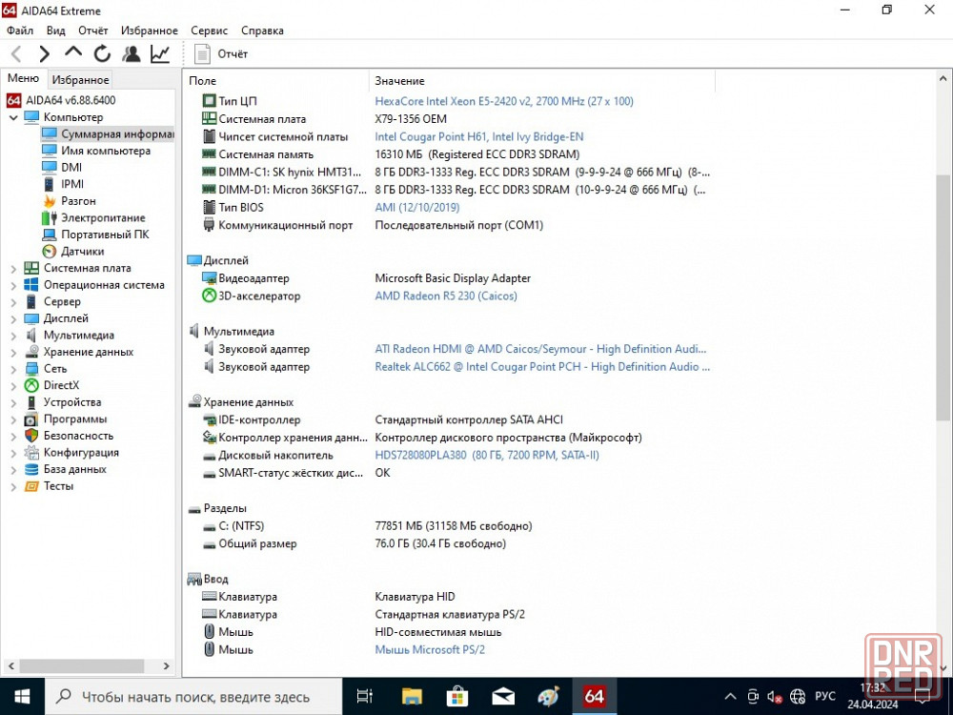Expand the Мультимедиа tree node in sidebar
The width and height of the screenshot is (953, 715).
tap(13, 335)
